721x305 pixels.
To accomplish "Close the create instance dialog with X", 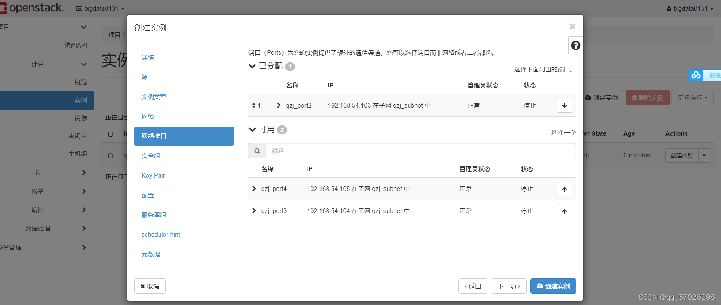I will pos(572,26).
